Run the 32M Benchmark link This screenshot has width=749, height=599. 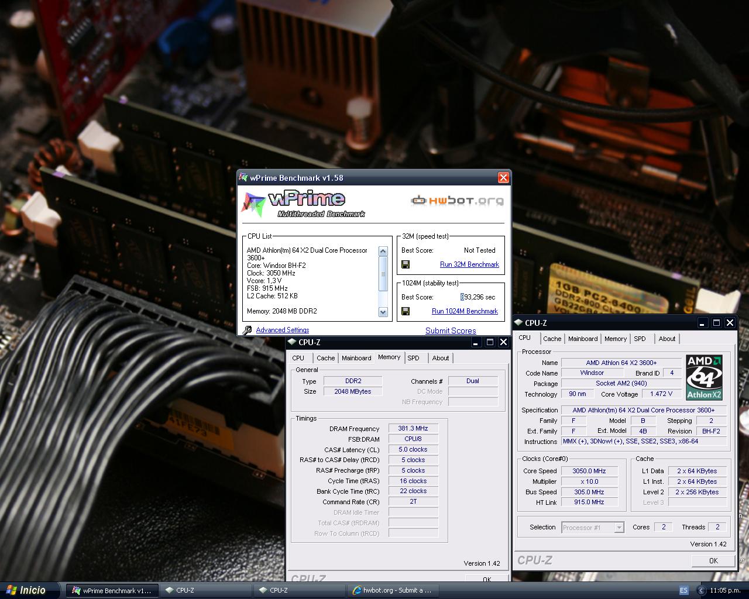coord(469,264)
